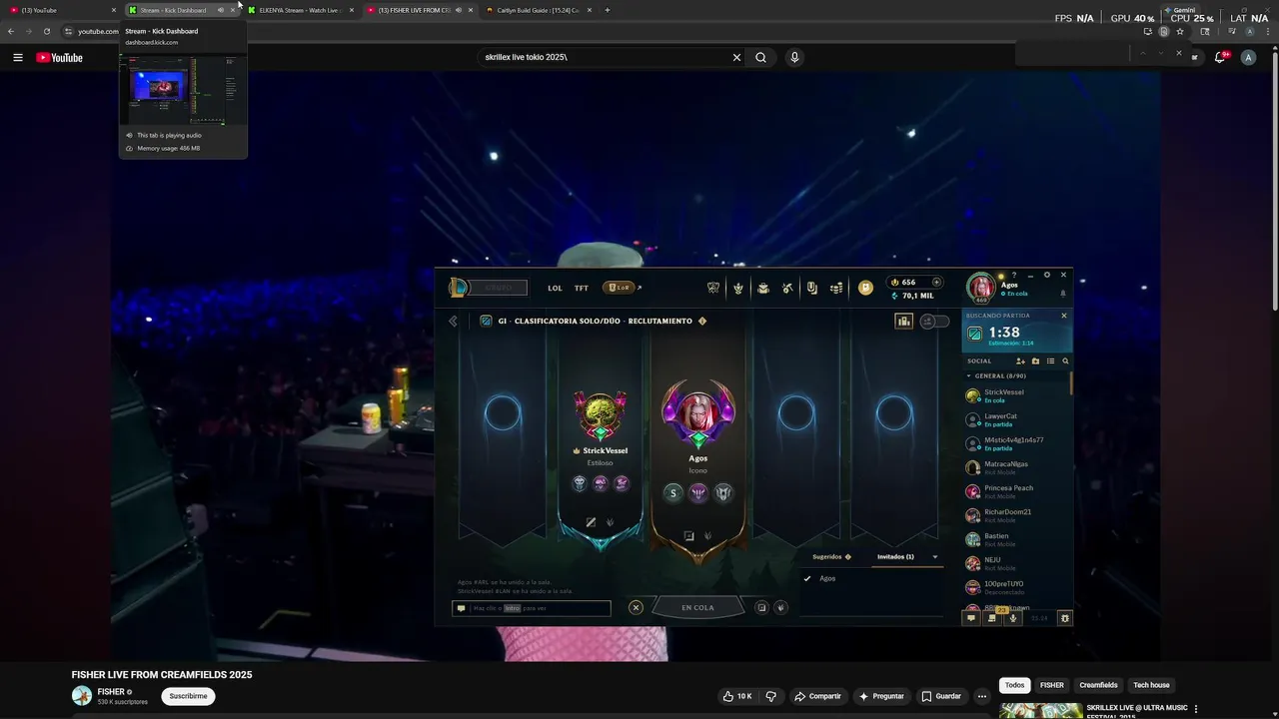Click the League client help question mark

click(1013, 275)
